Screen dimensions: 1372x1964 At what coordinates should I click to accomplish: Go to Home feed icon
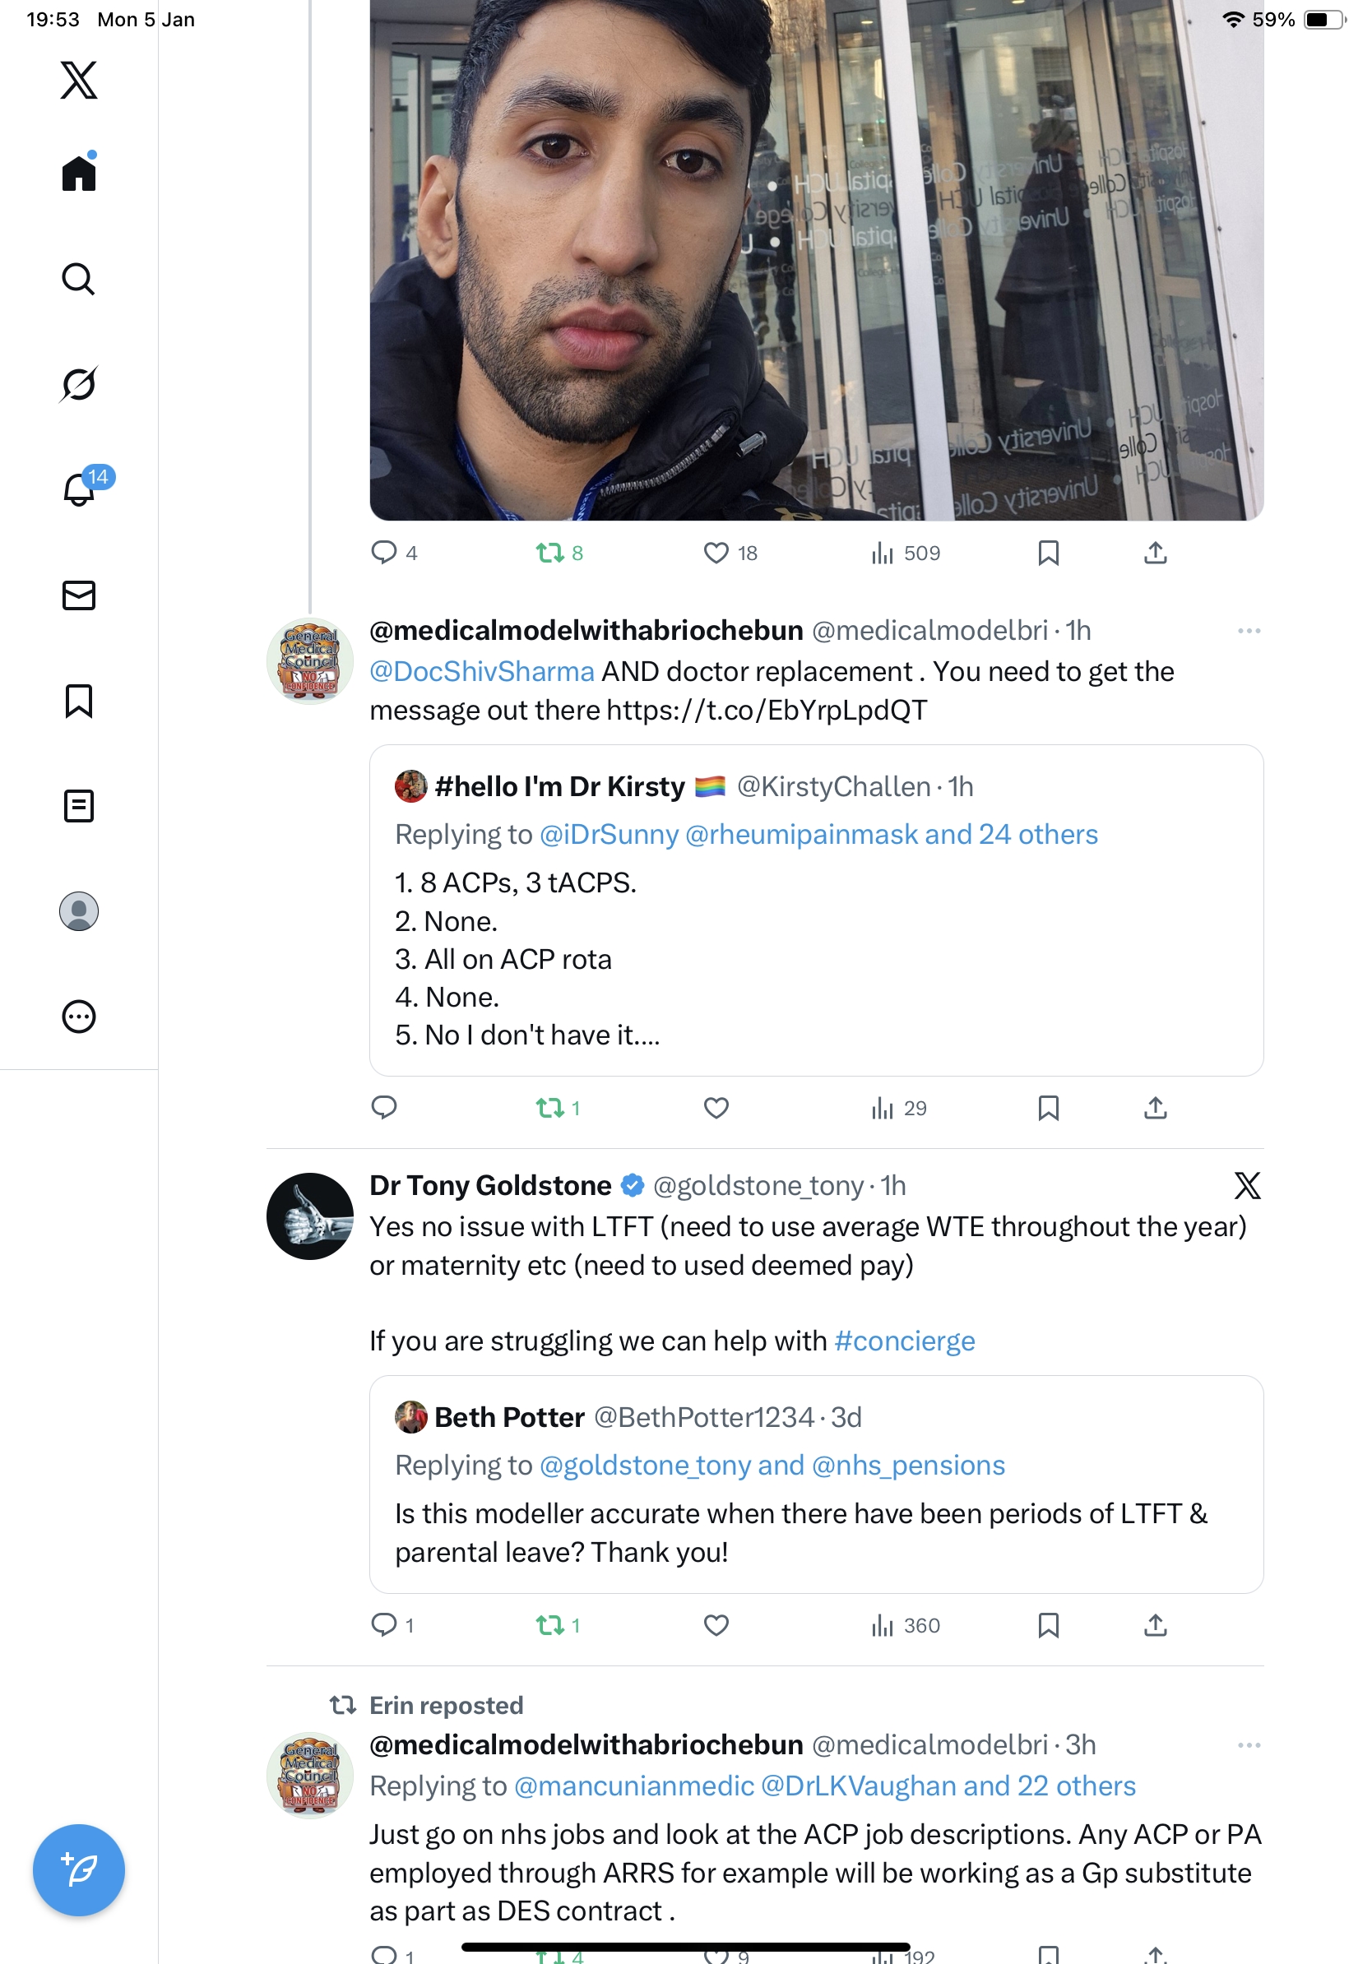click(79, 174)
